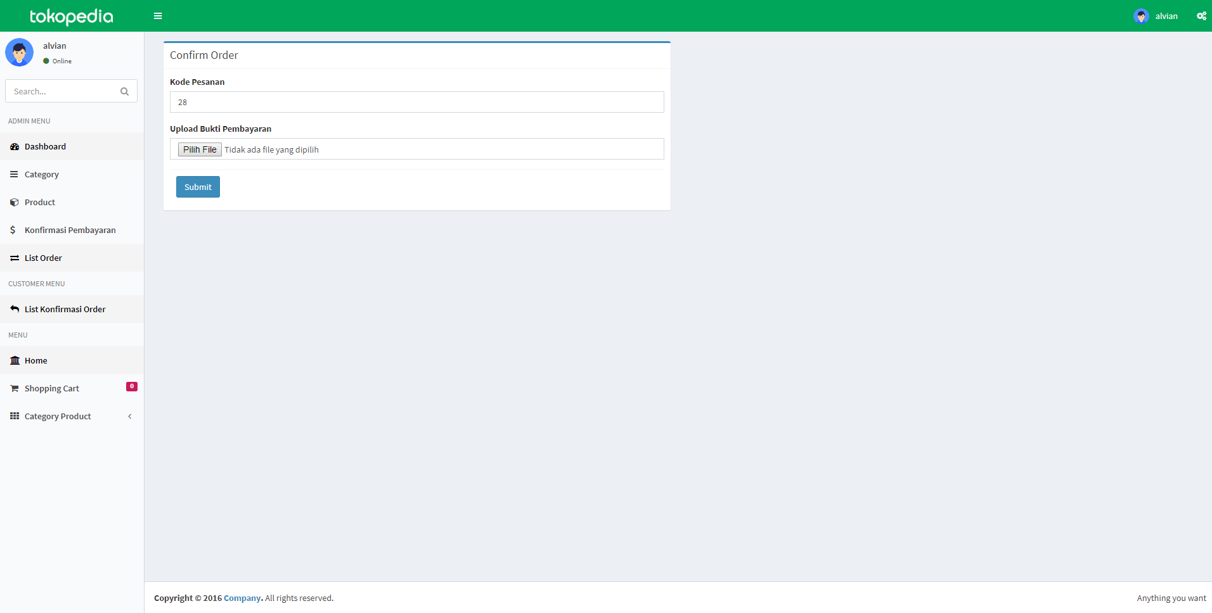Collapse the Category Product submenu chevron
The image size is (1212, 613).
pos(130,416)
